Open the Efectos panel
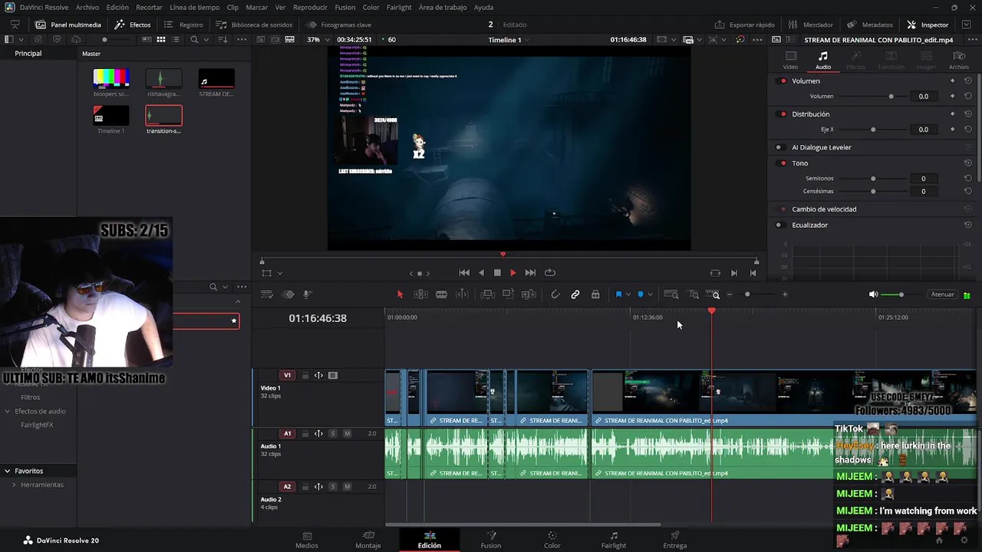982x552 pixels. [x=133, y=25]
